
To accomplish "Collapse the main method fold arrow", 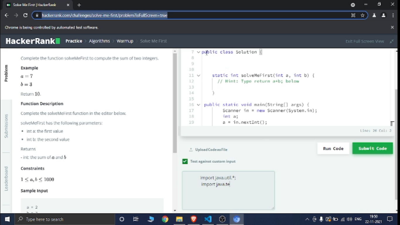I will (199, 105).
